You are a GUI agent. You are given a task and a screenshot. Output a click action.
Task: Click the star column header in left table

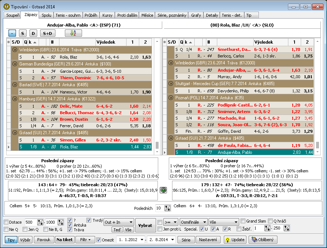pos(8,42)
